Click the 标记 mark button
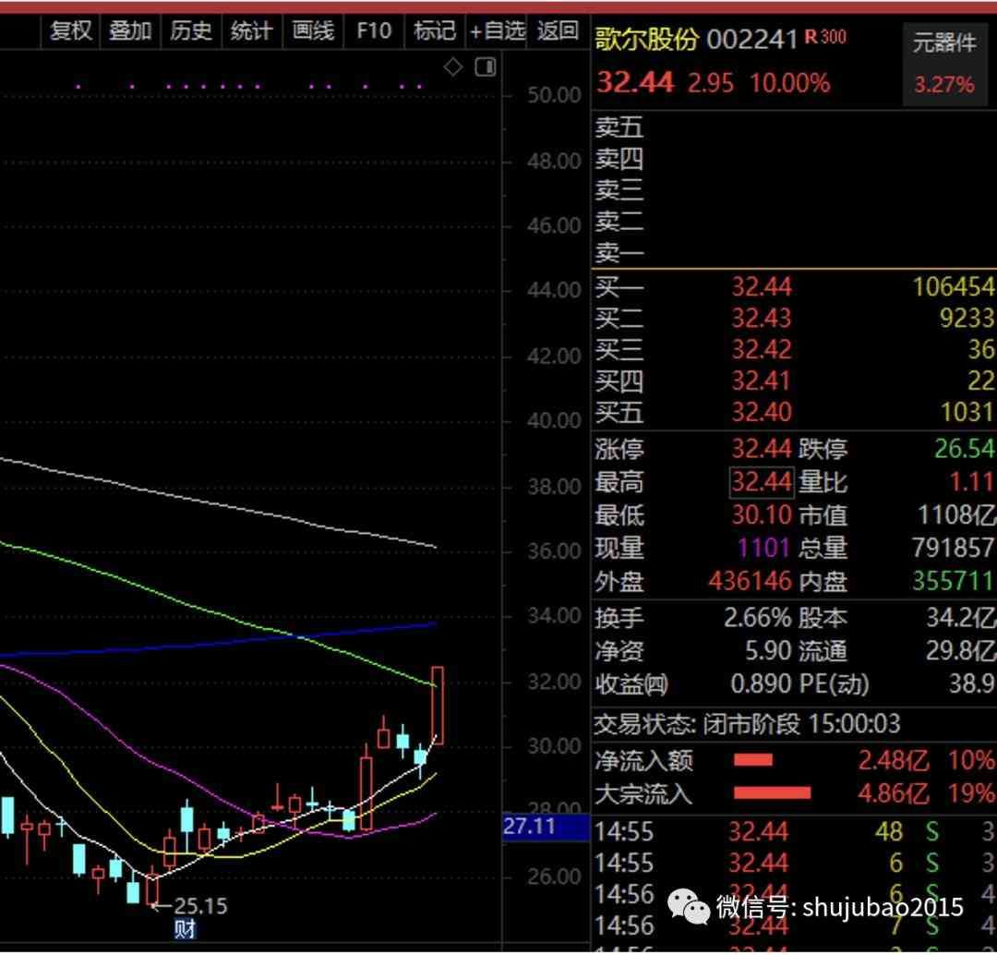 point(434,31)
